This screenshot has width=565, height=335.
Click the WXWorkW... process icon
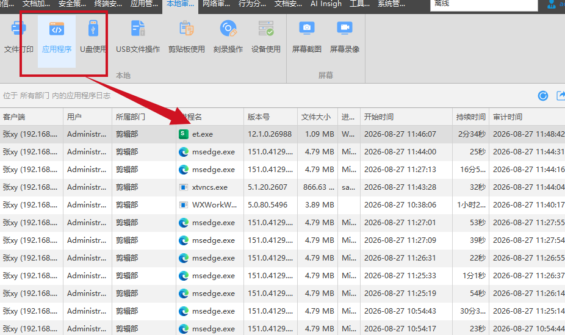(x=184, y=205)
